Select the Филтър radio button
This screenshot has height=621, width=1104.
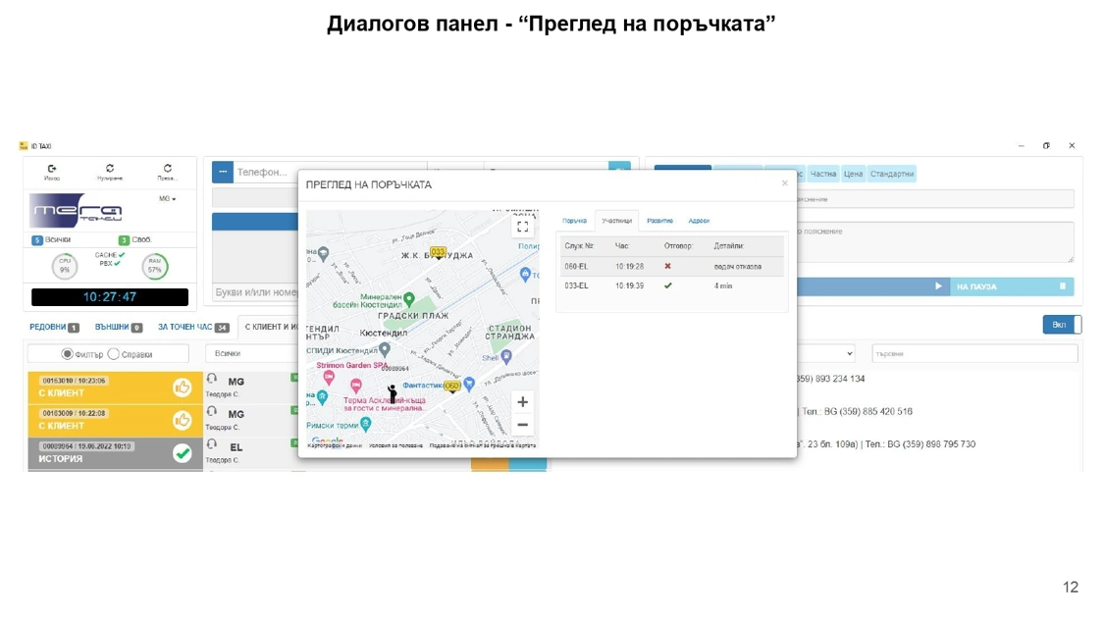click(68, 354)
